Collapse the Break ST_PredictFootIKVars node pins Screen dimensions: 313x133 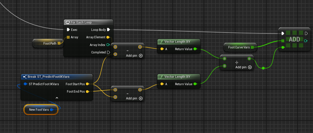click(x=57, y=98)
